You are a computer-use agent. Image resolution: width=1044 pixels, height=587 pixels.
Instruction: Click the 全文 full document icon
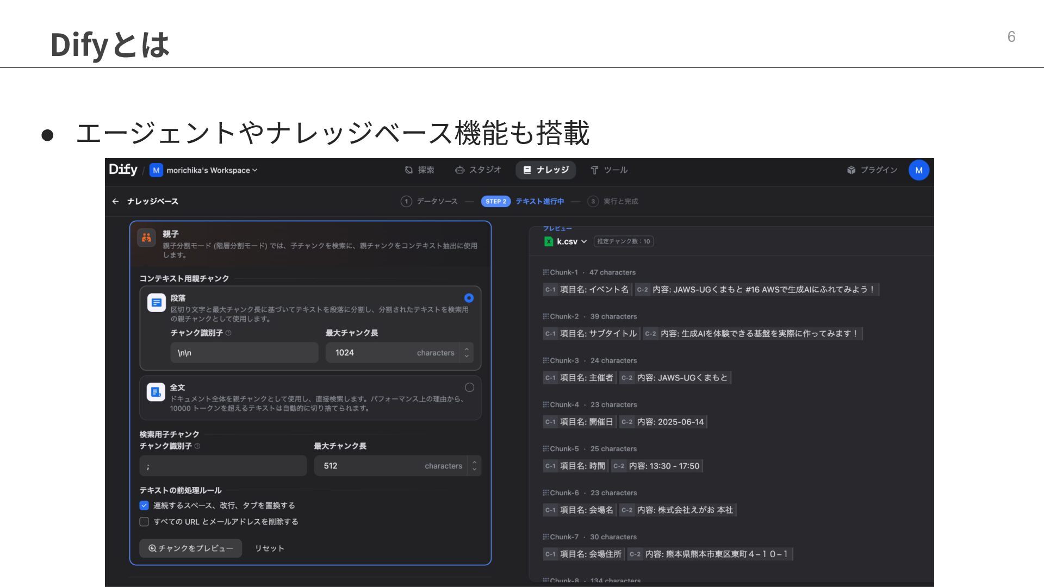(x=156, y=392)
